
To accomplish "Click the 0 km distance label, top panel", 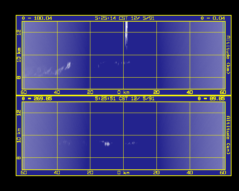I will [124, 92].
